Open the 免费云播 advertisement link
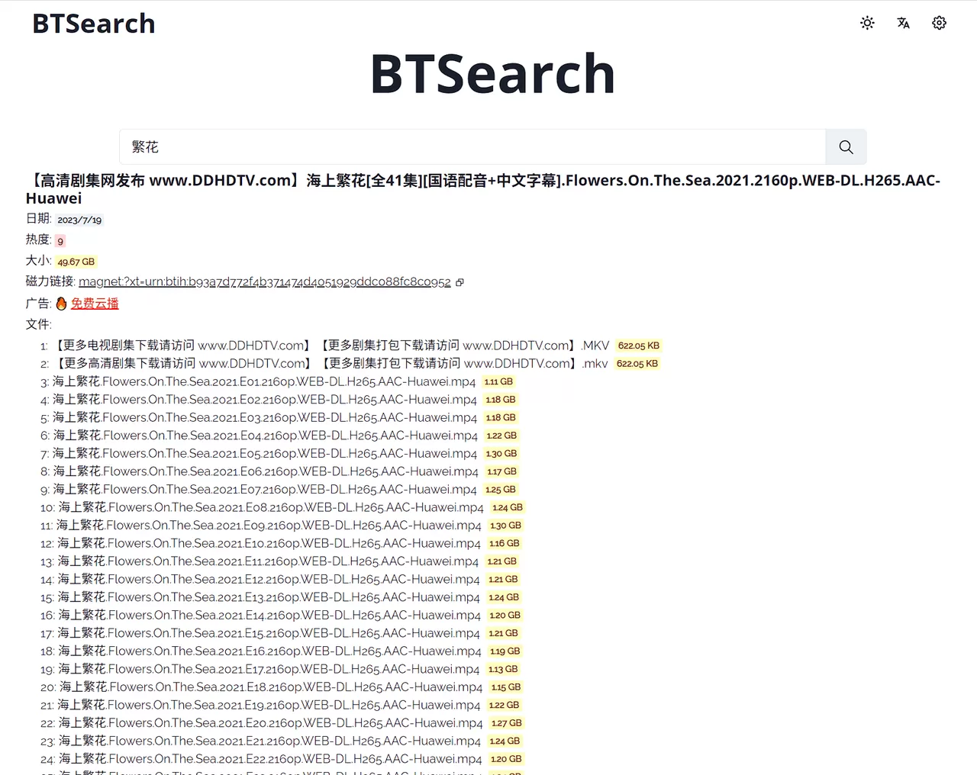 coord(95,303)
